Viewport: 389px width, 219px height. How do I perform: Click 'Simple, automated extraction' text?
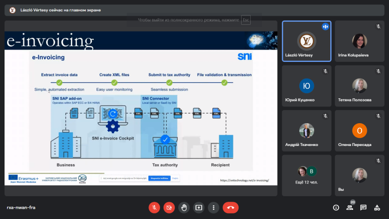pos(59,89)
